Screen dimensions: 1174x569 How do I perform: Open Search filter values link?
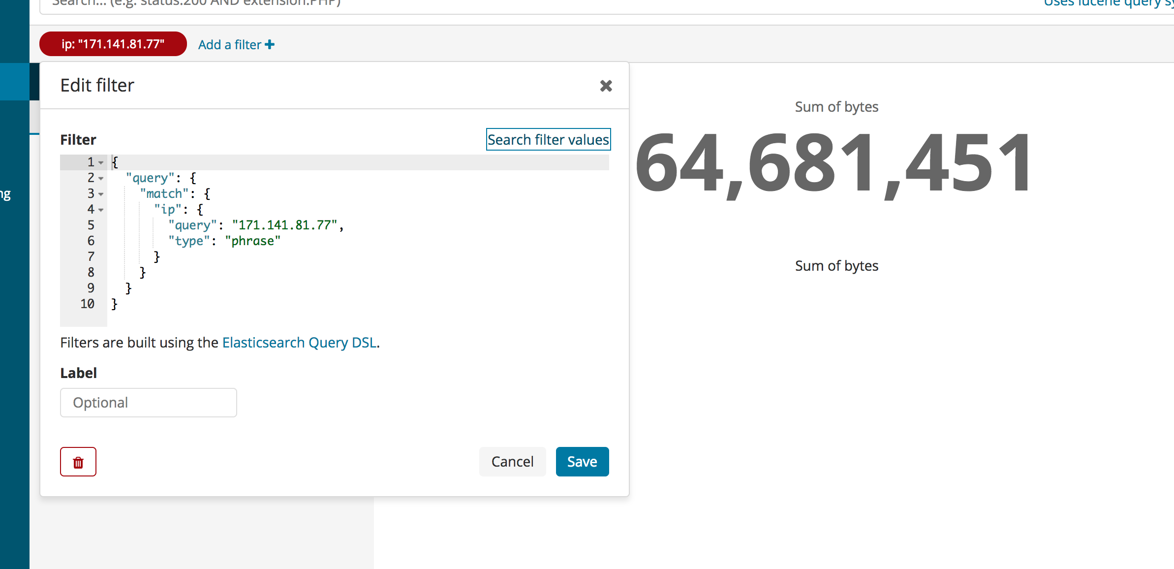click(x=548, y=140)
